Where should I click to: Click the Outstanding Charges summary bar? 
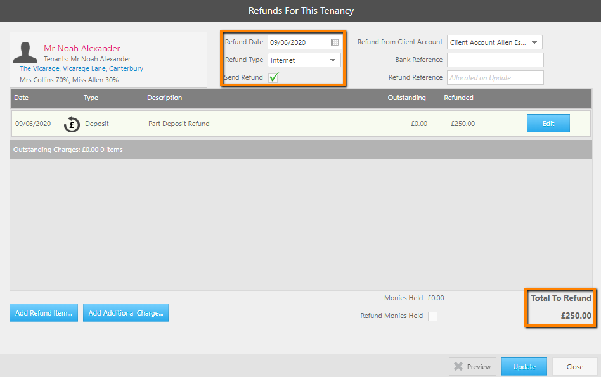tap(301, 150)
